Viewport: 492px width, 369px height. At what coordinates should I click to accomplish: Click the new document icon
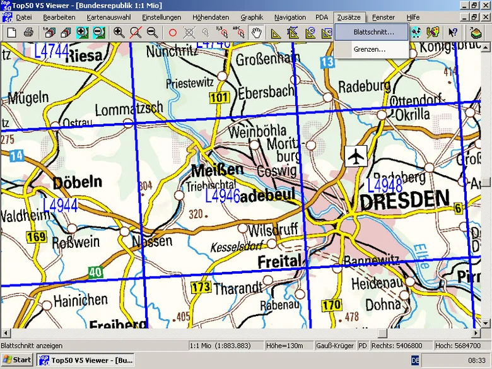tap(12, 32)
